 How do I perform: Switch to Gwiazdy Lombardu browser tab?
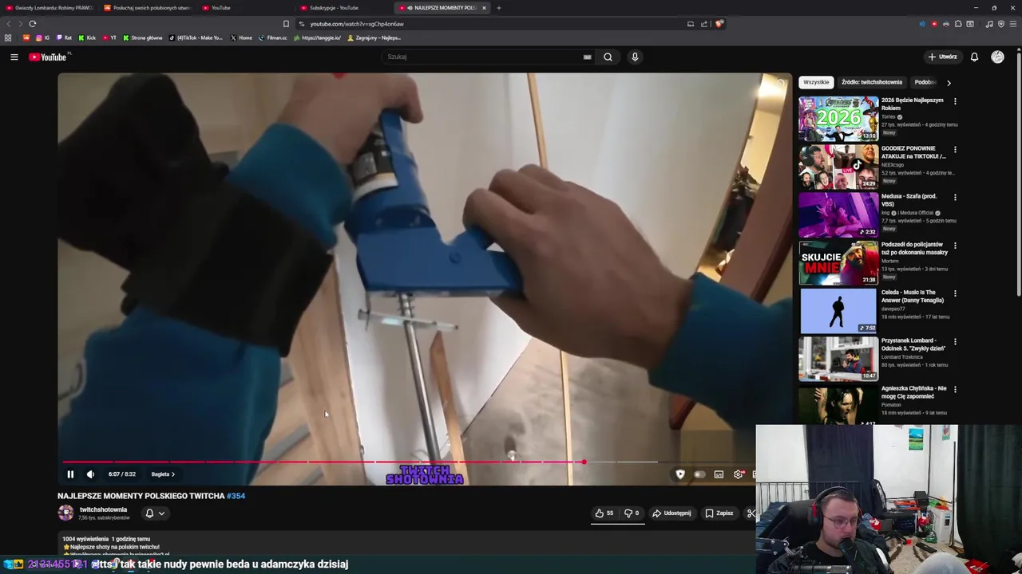click(x=50, y=8)
